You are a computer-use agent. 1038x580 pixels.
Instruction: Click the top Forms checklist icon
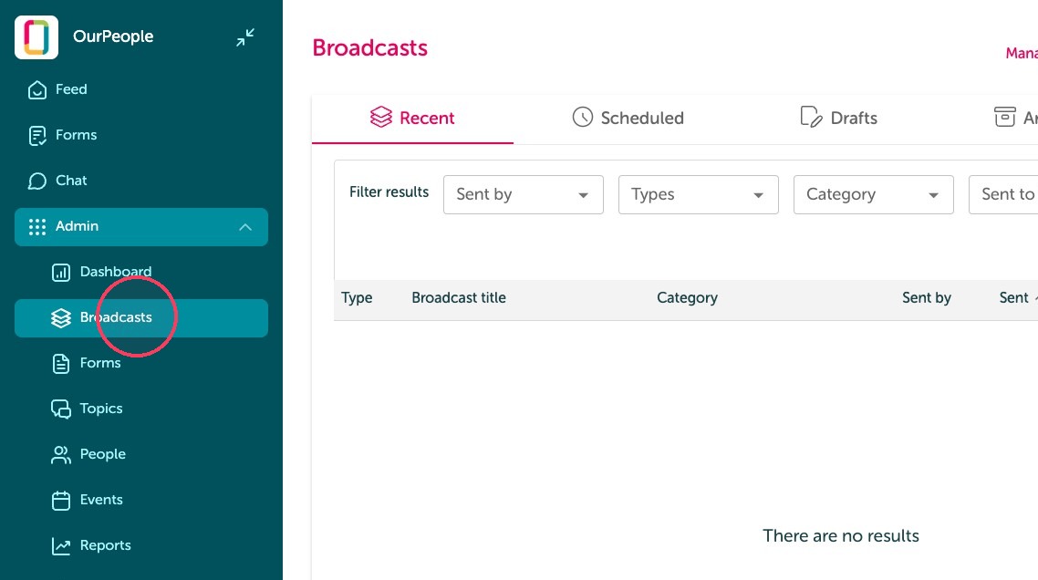[x=37, y=135]
